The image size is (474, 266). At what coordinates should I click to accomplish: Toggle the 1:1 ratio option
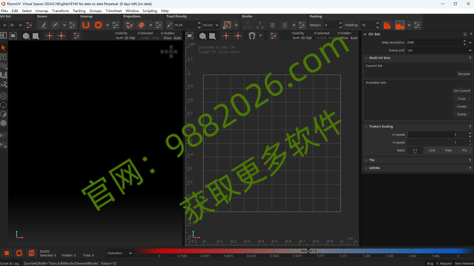(x=415, y=150)
